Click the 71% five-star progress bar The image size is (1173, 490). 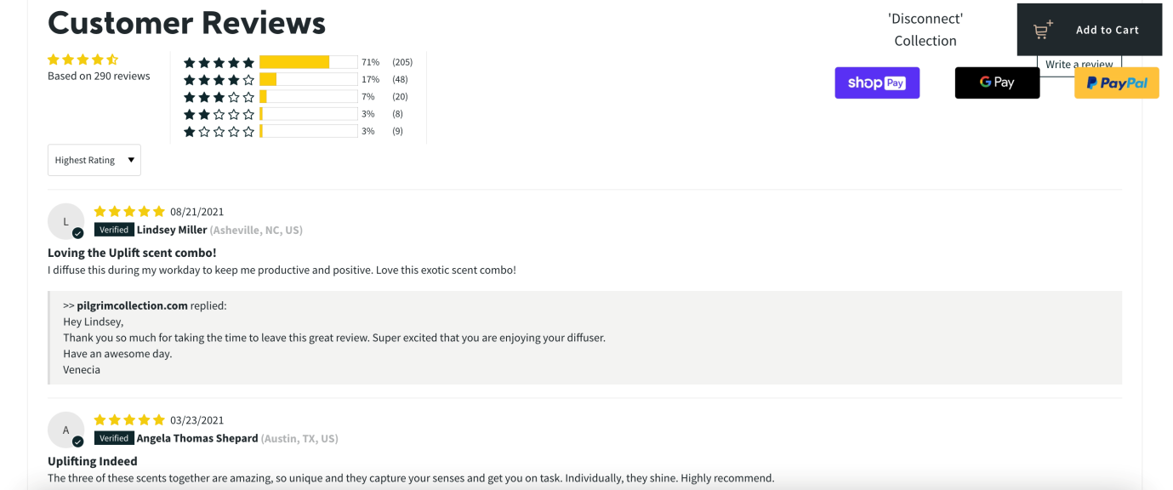[308, 62]
